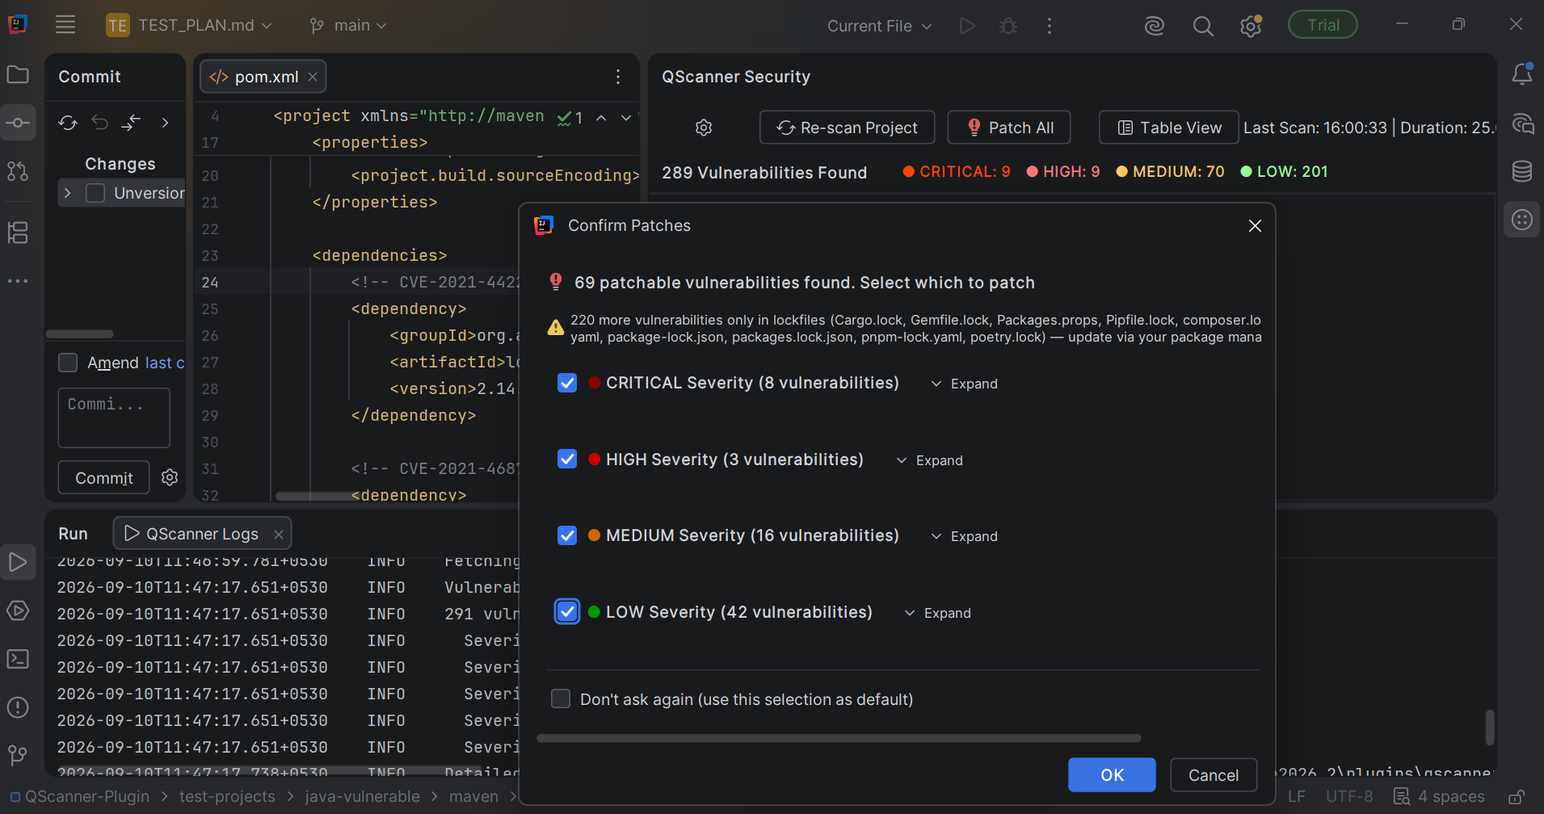This screenshot has height=814, width=1544.
Task: Click the Rollback arrow in Commit panel
Action: (100, 123)
